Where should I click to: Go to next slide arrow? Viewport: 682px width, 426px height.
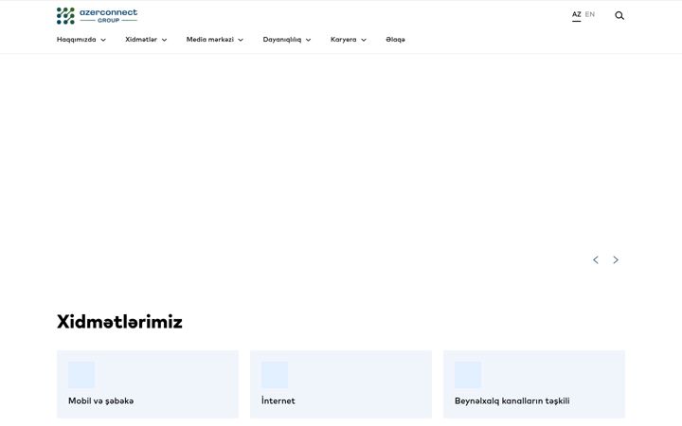pyautogui.click(x=616, y=260)
